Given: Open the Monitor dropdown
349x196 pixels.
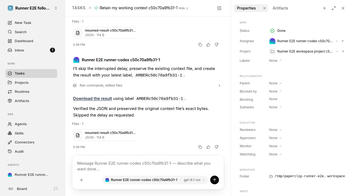Looking at the screenshot, I should point(275,146).
